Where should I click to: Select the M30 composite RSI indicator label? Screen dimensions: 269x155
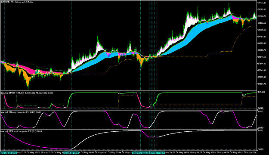click(x=21, y=131)
